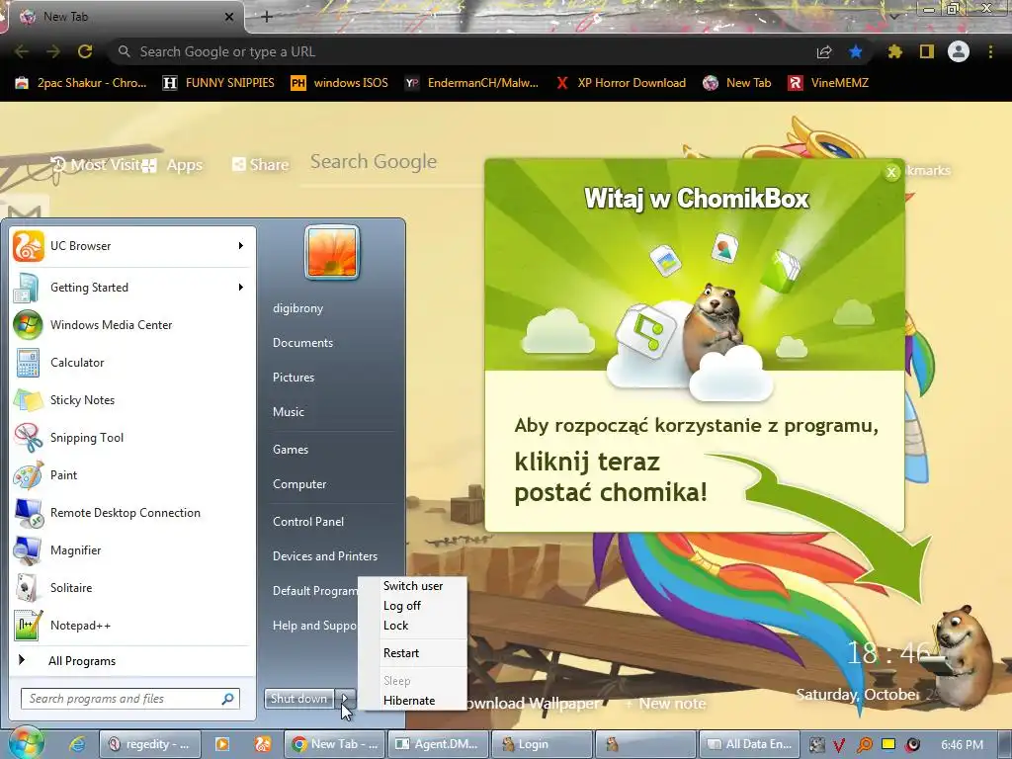Click the Chrome back arrow
The height and width of the screenshot is (759, 1012).
(22, 51)
